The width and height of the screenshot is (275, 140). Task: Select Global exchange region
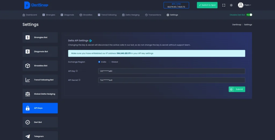click(x=110, y=62)
